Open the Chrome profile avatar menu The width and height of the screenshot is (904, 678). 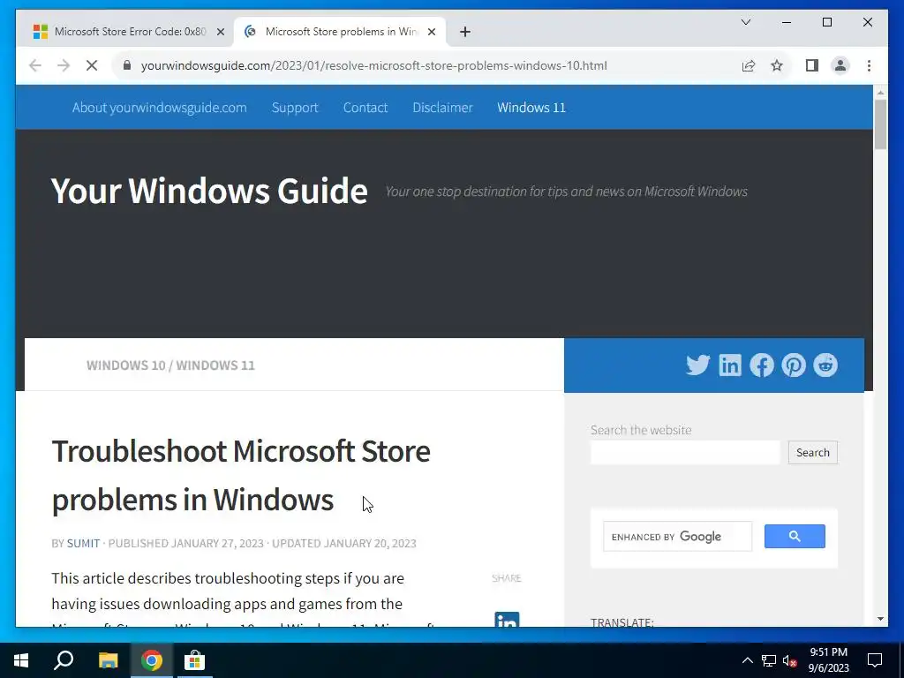(840, 65)
